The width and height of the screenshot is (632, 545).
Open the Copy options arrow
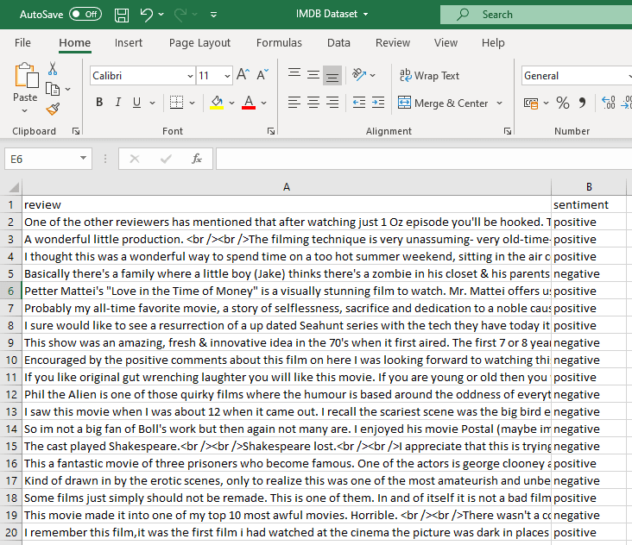(x=67, y=89)
